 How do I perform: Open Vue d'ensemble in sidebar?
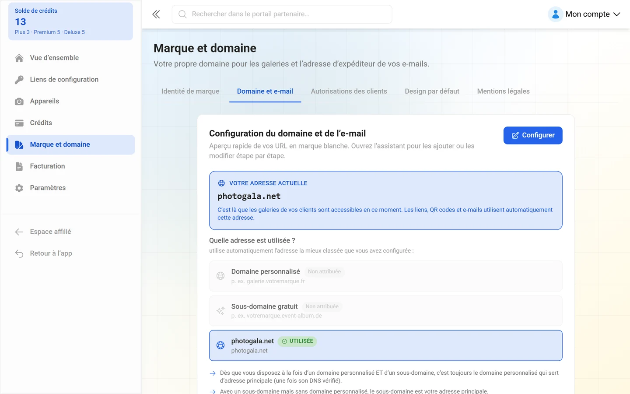[71, 58]
